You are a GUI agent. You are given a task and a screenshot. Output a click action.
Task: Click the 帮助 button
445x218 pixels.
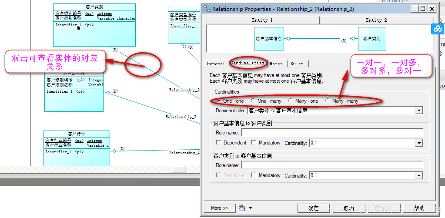(419, 208)
